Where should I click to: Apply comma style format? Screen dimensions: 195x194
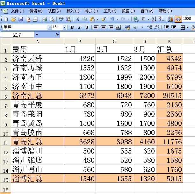click(142, 27)
